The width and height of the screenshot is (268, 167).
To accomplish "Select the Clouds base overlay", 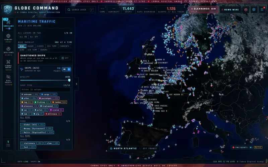I will 40,46.
